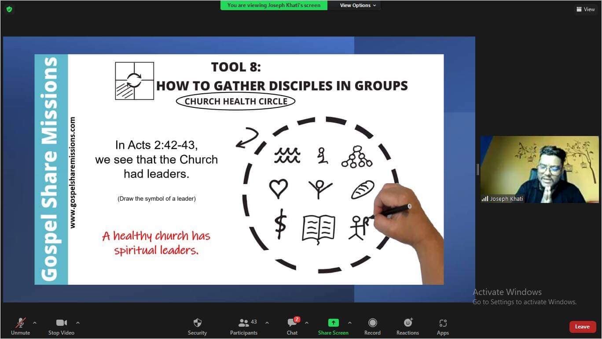Viewport: 602px width, 339px height.
Task: Click the heart symbol in the circle
Action: pyautogui.click(x=279, y=189)
